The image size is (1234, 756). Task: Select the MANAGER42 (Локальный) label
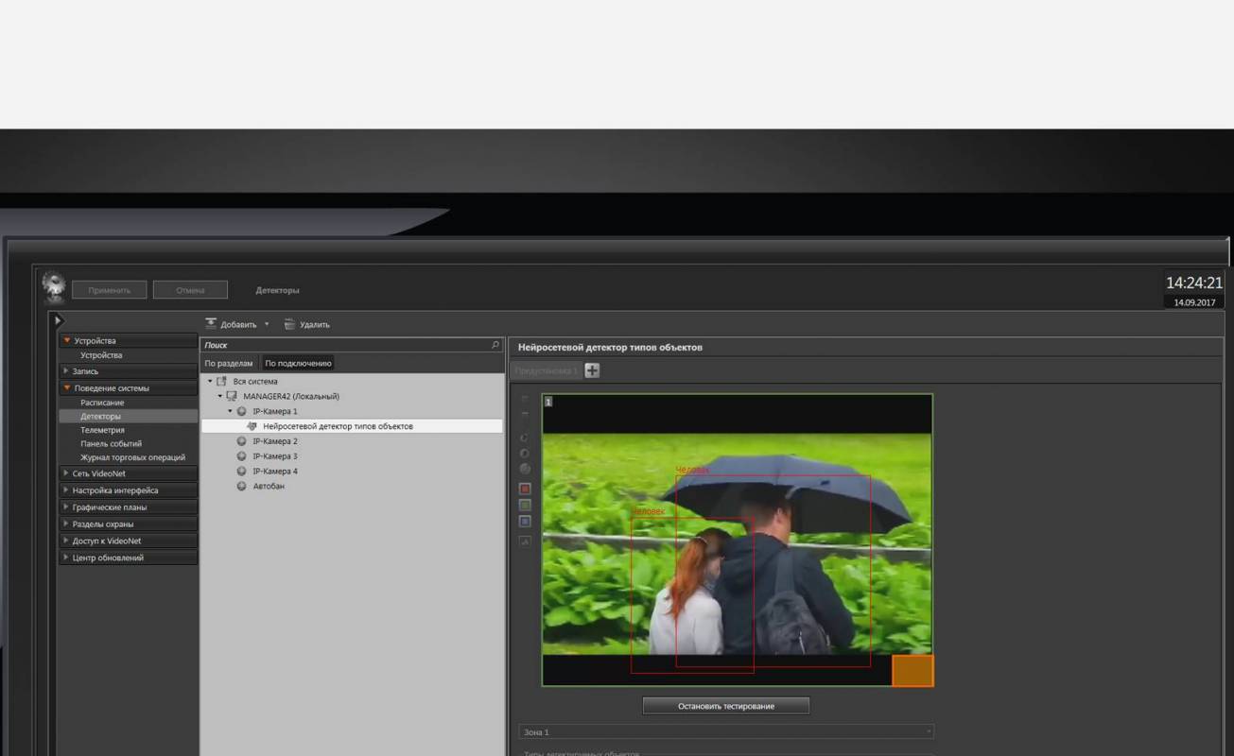[x=291, y=396]
